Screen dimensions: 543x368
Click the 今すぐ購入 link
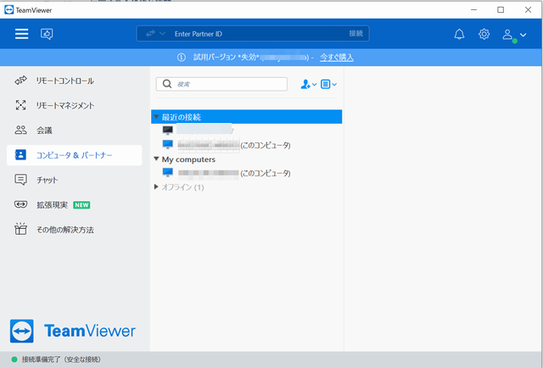(x=337, y=58)
